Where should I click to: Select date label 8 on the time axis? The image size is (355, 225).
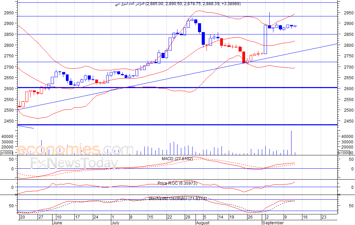131,217
